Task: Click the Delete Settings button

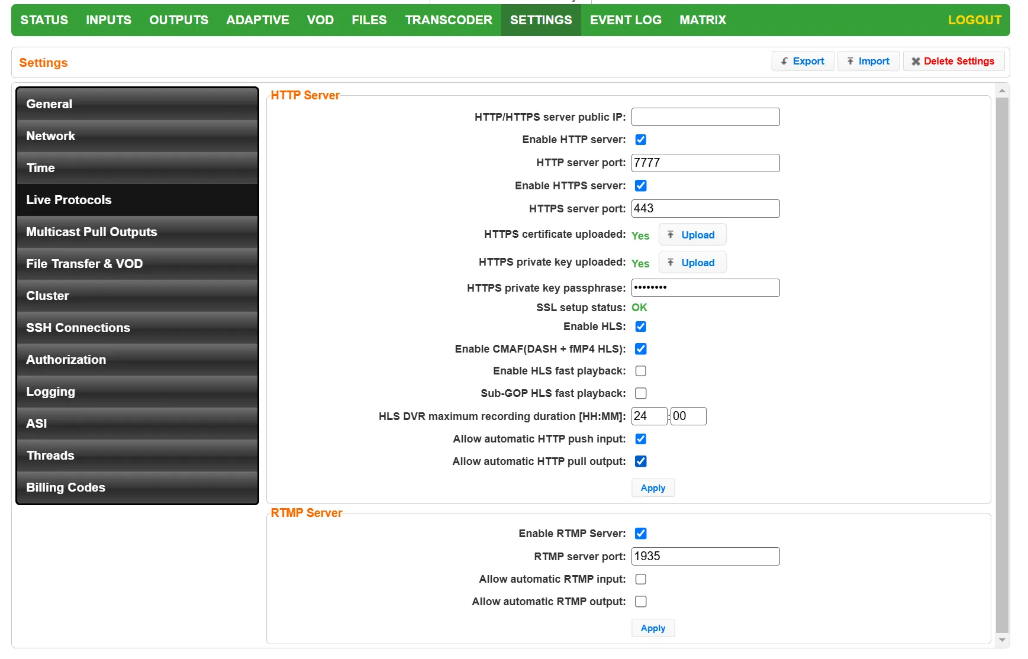Action: click(953, 62)
